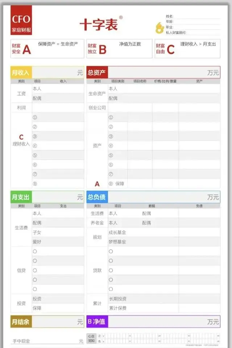The height and width of the screenshot is (348, 232).
Task: Click the red C above 理财收入 label
Action: click(21, 137)
